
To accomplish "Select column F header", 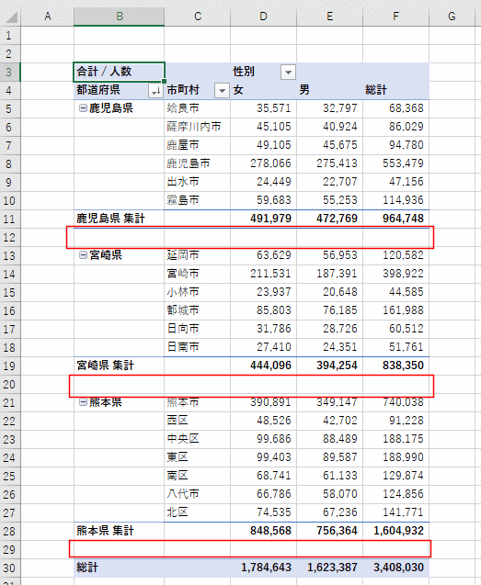I will click(395, 17).
